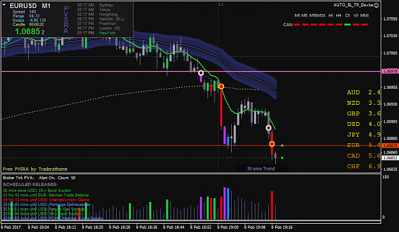Select the pink 1.06978 price tag
Image resolution: width=399 pixels, height=232 pixels.
tap(389, 72)
